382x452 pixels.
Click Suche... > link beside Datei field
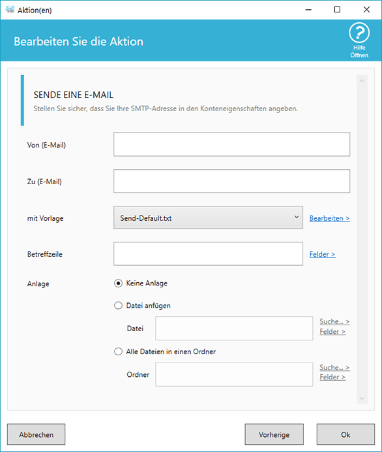click(x=334, y=321)
